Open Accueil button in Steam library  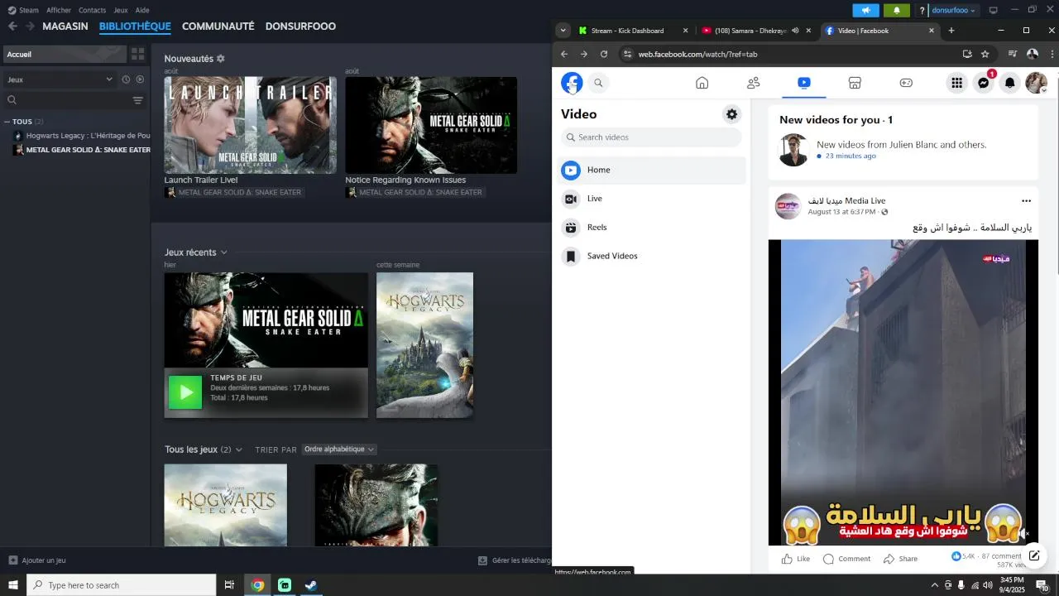[x=65, y=54]
